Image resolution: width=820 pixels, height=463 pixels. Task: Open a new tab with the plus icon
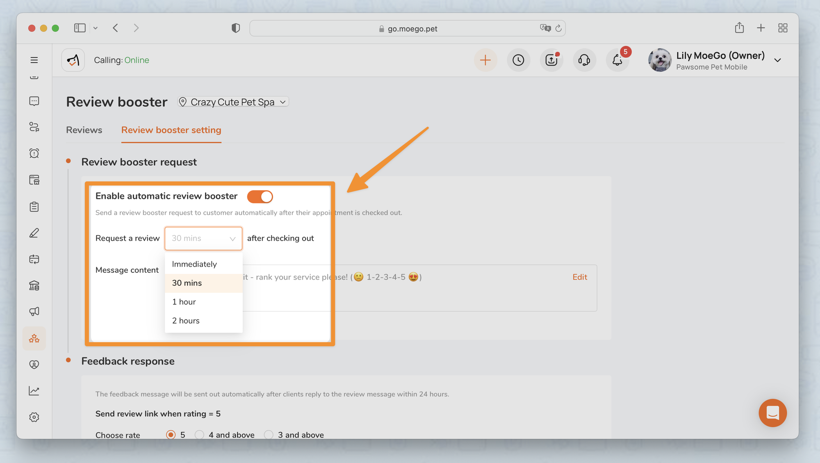click(761, 28)
